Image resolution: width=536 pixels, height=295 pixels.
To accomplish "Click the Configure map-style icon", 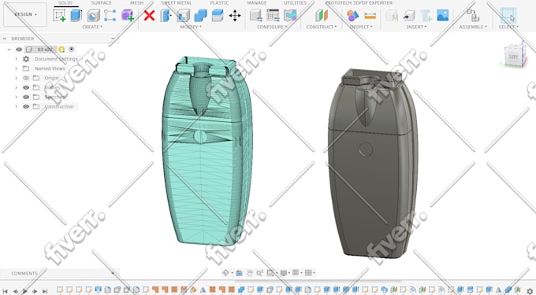I will pos(290,16).
